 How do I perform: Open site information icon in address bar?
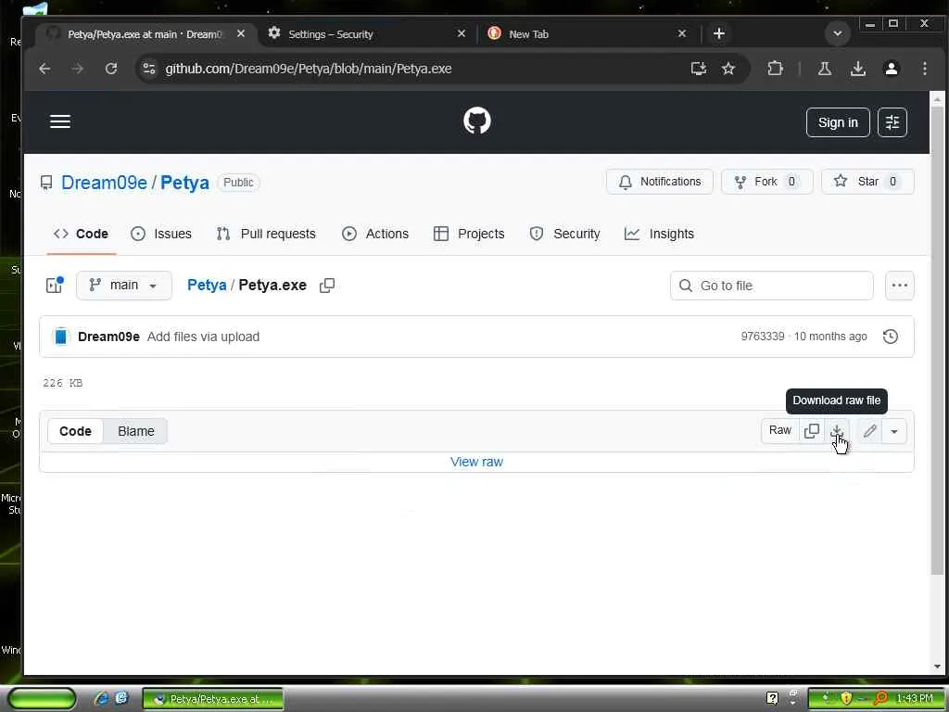click(x=149, y=69)
